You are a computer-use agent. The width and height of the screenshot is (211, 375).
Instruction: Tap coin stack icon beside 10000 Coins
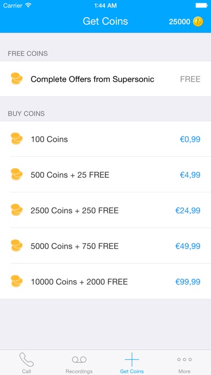point(17,281)
